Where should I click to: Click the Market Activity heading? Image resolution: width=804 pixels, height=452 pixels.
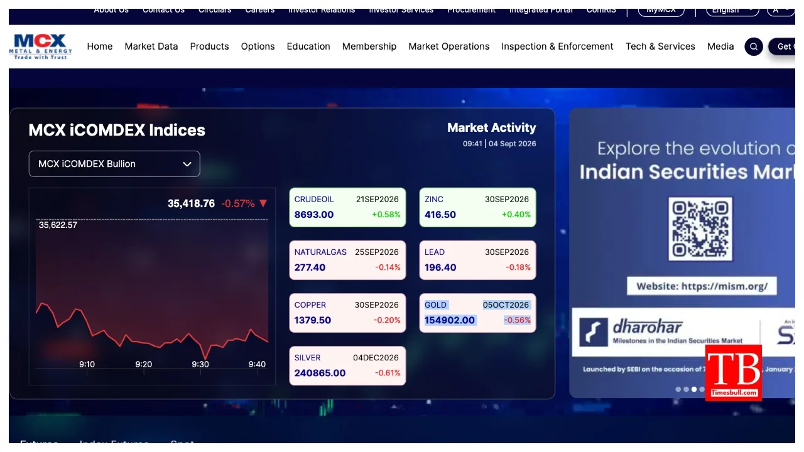492,128
